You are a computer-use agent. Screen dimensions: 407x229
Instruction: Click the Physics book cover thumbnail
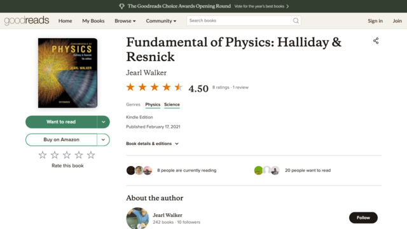coord(68,73)
